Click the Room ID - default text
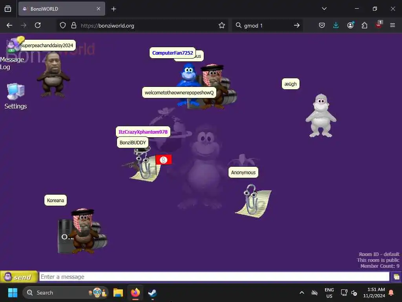Viewport: 402px width, 302px height. (379, 254)
